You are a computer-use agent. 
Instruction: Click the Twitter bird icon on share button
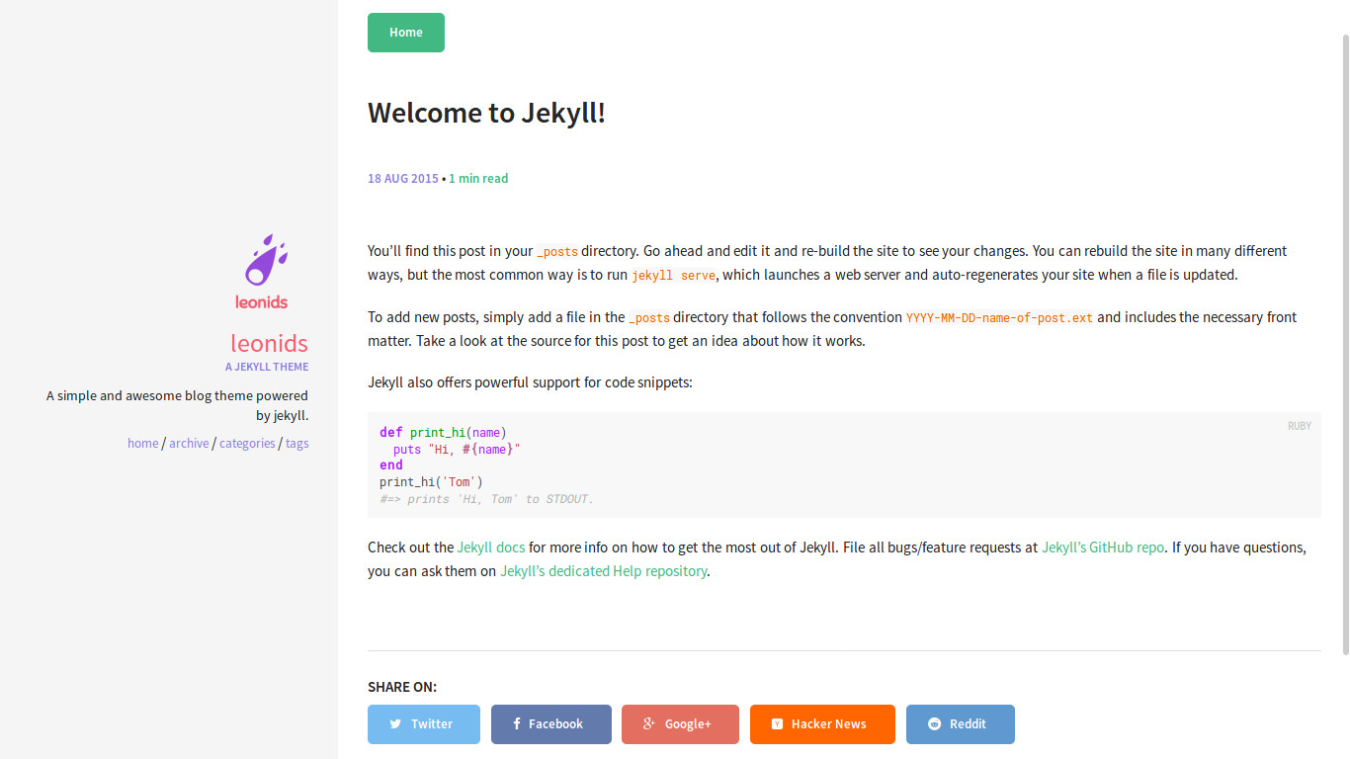point(394,724)
